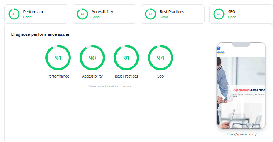Click the small 90 Accessibility gauge icon
This screenshot has height=142, width=273.
click(x=82, y=14)
